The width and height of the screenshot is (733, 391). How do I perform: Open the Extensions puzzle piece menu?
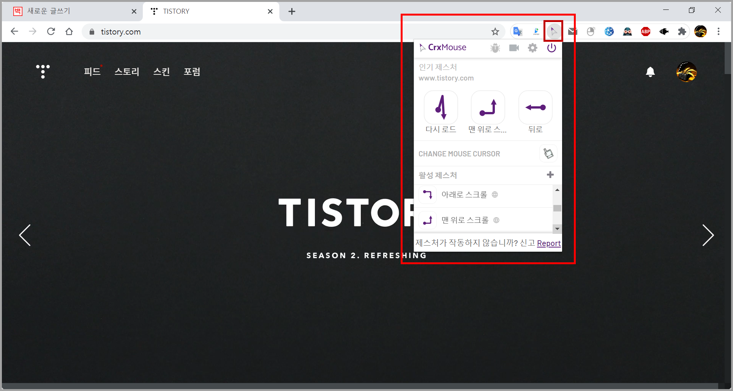[x=682, y=32]
